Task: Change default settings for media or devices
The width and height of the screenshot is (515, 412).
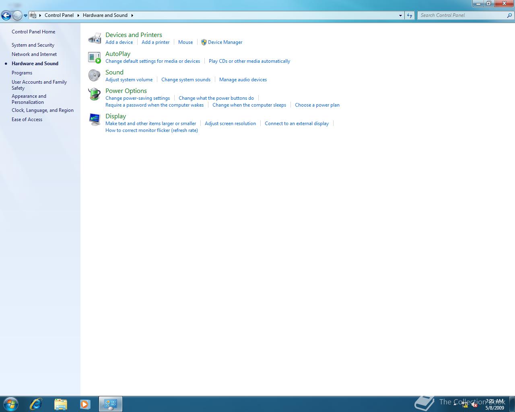Action: coord(152,61)
